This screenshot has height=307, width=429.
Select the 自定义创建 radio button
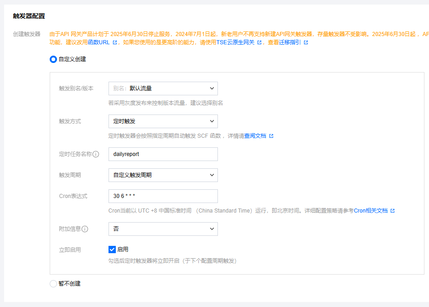pos(53,59)
